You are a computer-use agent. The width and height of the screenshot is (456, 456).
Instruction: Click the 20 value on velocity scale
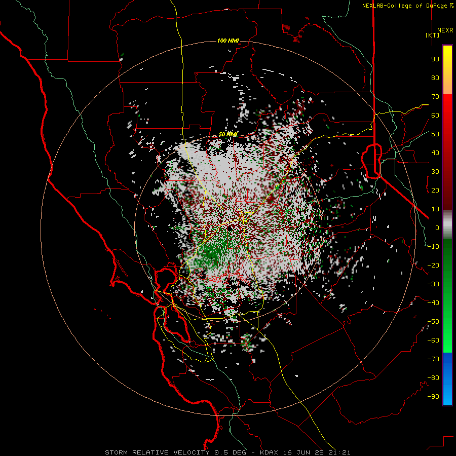tap(435, 191)
